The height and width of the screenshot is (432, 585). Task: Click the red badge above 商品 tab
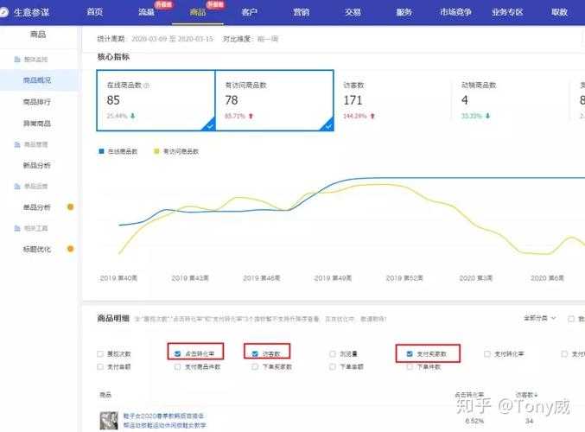coord(215,4)
